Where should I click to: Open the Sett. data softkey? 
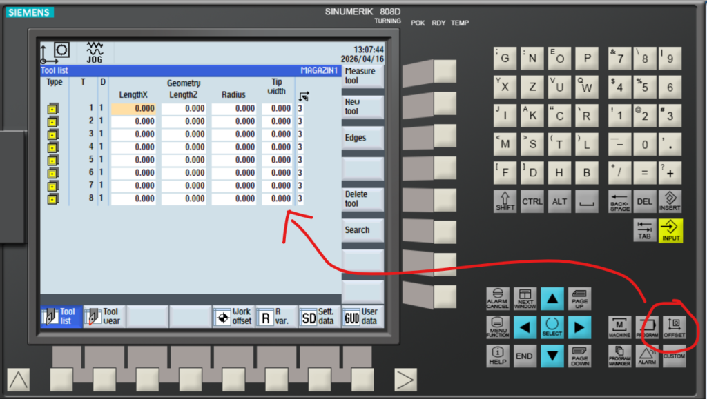(318, 316)
